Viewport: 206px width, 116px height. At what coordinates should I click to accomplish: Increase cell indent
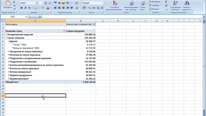pyautogui.click(x=71, y=8)
